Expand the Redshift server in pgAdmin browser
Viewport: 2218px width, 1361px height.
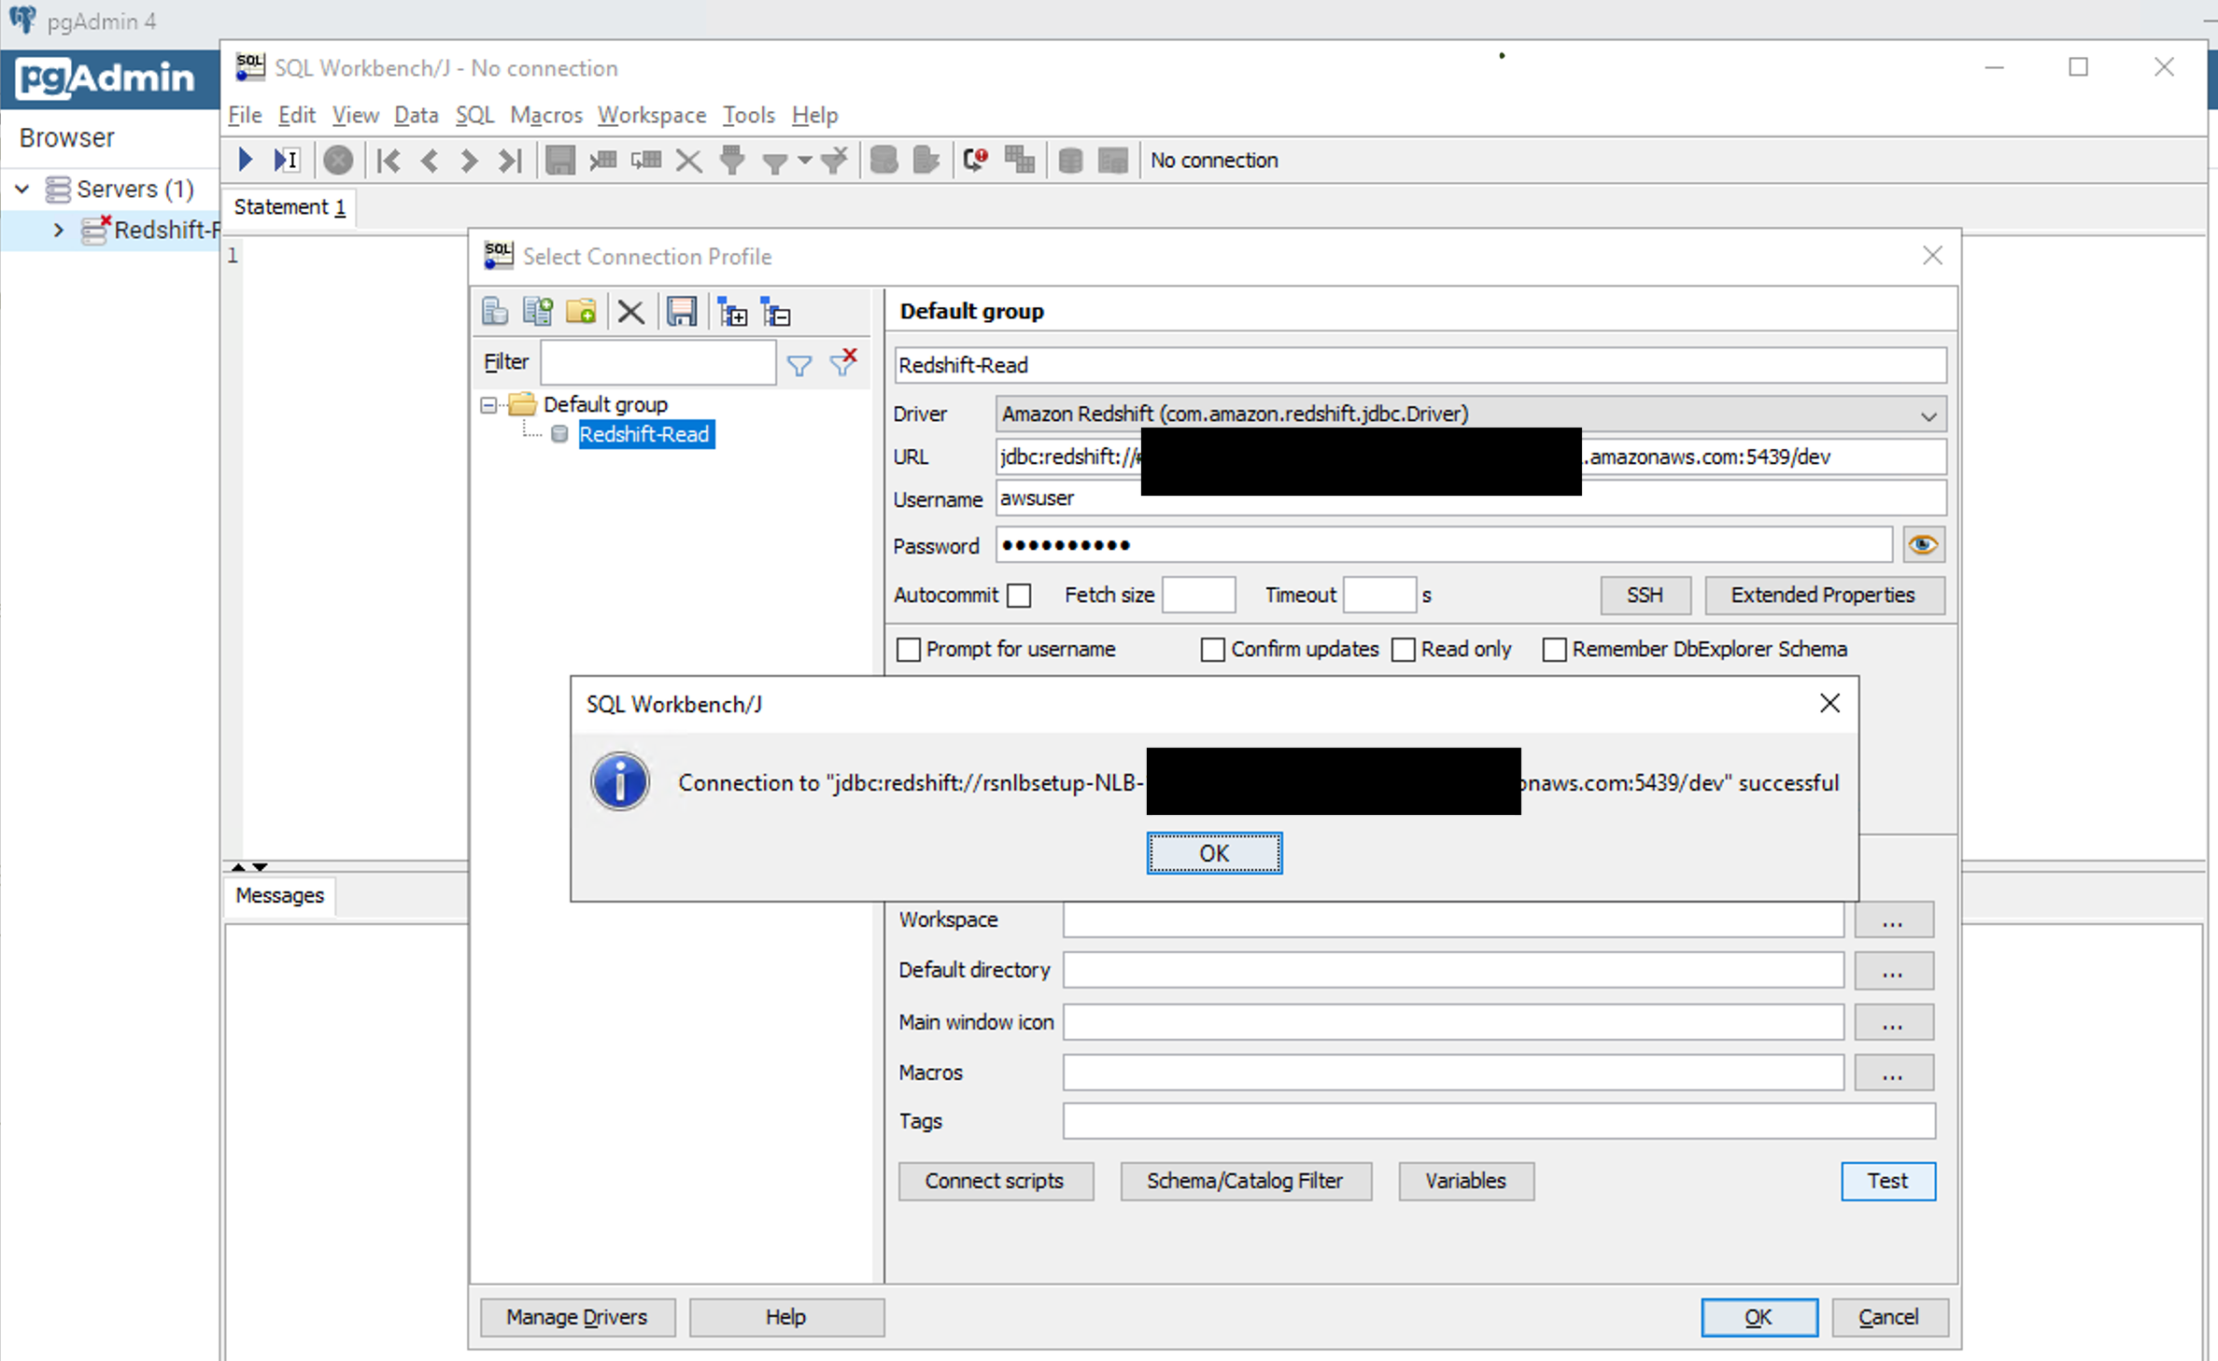pyautogui.click(x=58, y=230)
